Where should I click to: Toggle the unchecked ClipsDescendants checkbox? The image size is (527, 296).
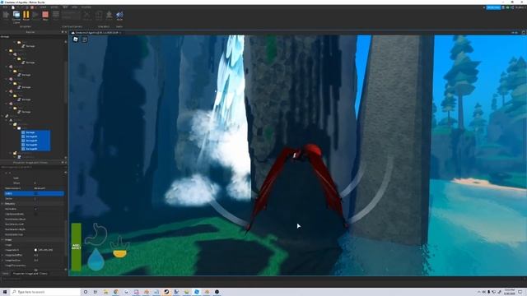pos(35,214)
